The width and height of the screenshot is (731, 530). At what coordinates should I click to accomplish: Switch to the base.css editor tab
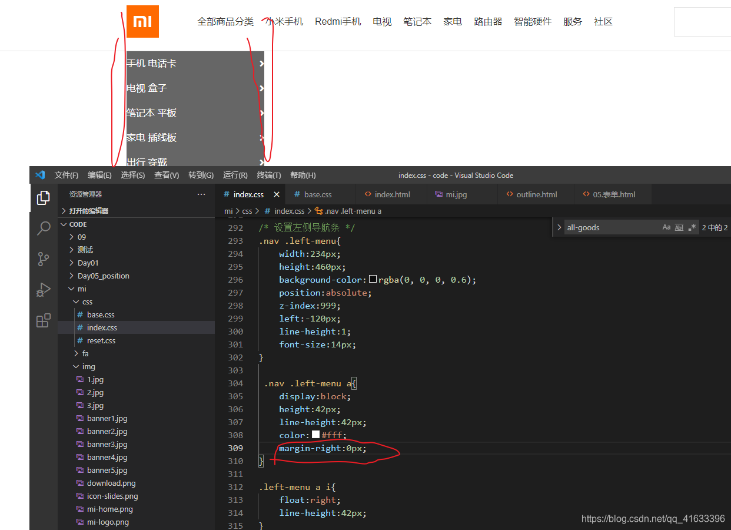pyautogui.click(x=321, y=194)
